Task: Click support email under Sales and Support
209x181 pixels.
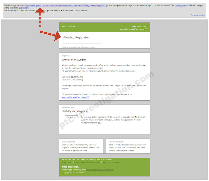Action: tap(133, 29)
